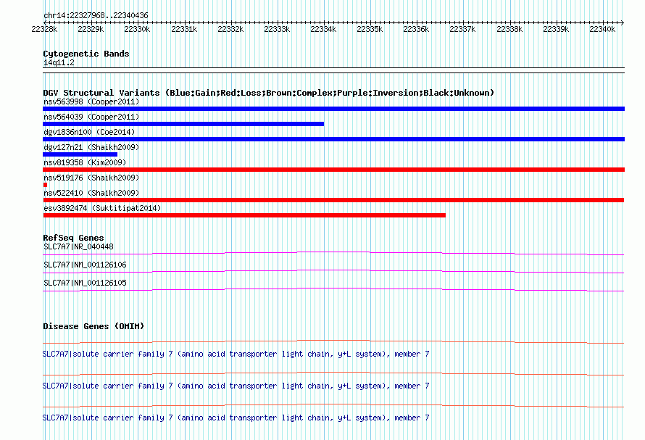Select the Disease Genes (OMIM) track heading
The image size is (645, 440).
(x=93, y=326)
